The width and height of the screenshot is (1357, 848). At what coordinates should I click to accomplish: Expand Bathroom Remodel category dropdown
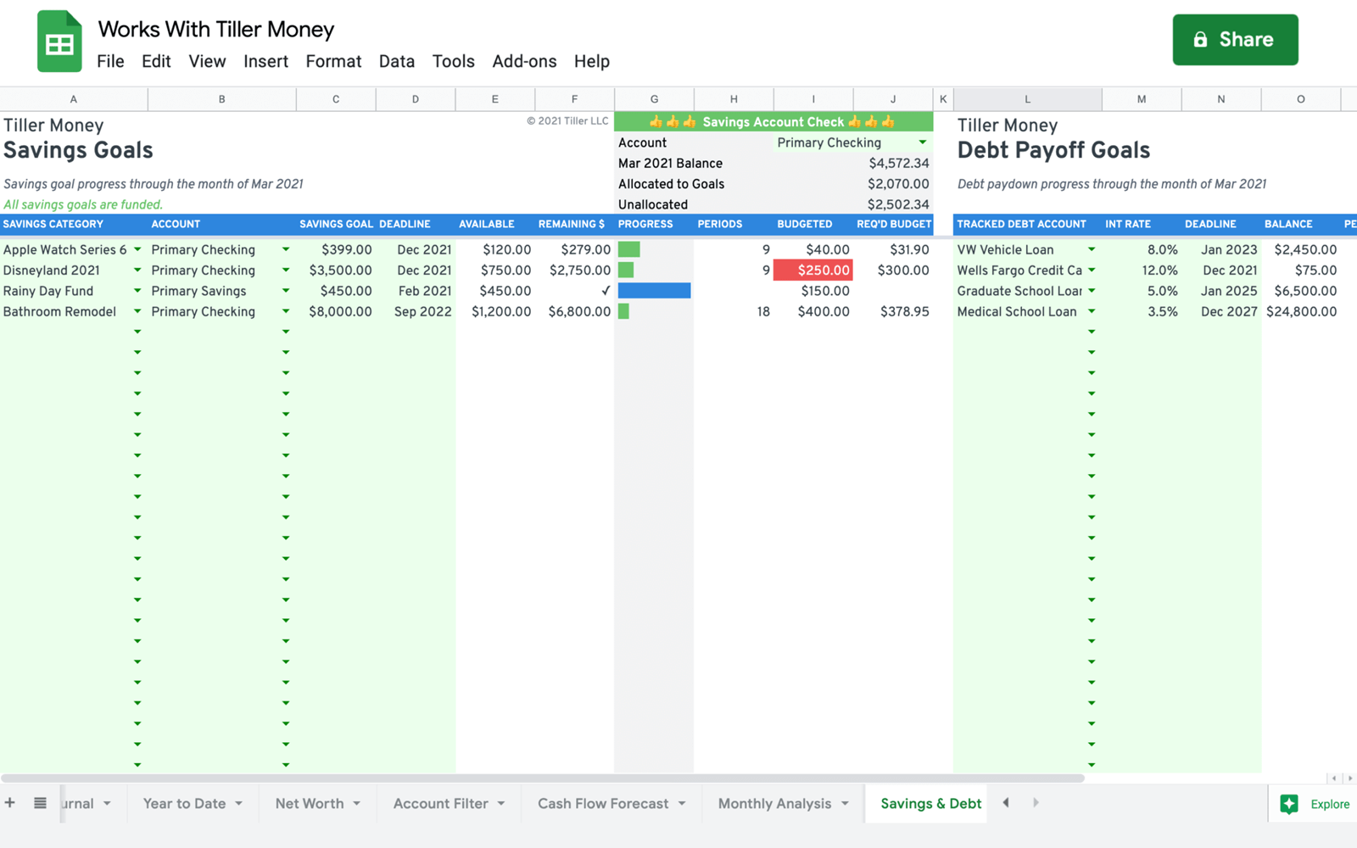137,311
